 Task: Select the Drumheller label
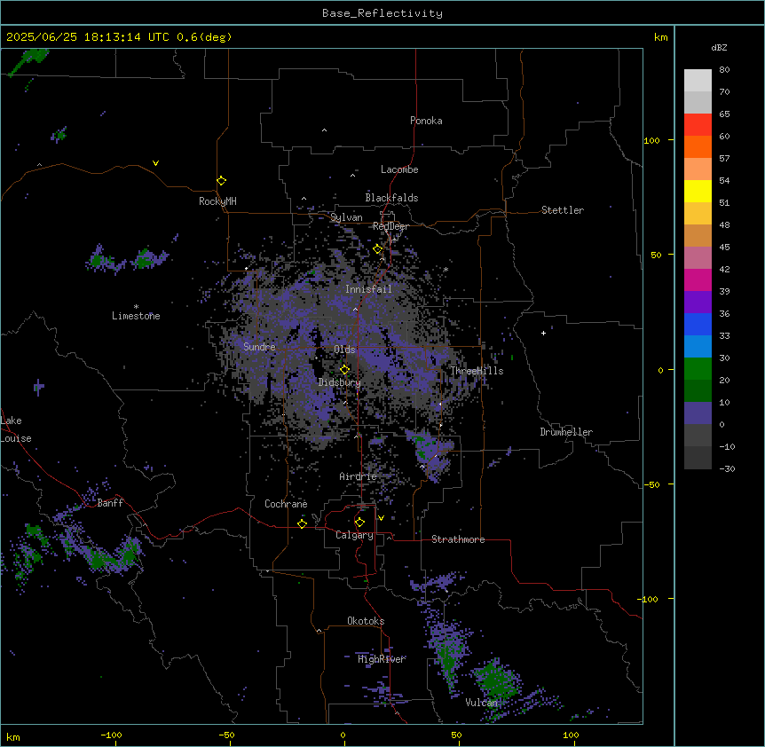pos(566,432)
